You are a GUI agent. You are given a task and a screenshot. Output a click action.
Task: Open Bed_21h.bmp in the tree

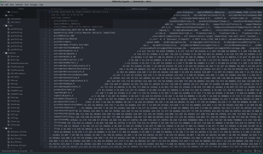coord(16,138)
